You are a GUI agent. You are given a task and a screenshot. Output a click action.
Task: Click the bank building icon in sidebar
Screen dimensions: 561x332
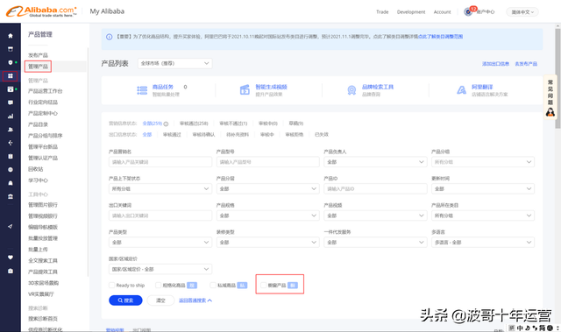[x=11, y=196]
